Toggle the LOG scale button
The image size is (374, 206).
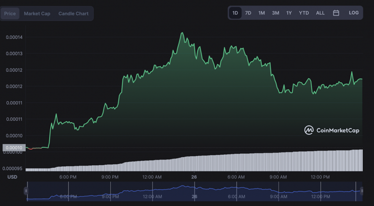(353, 13)
